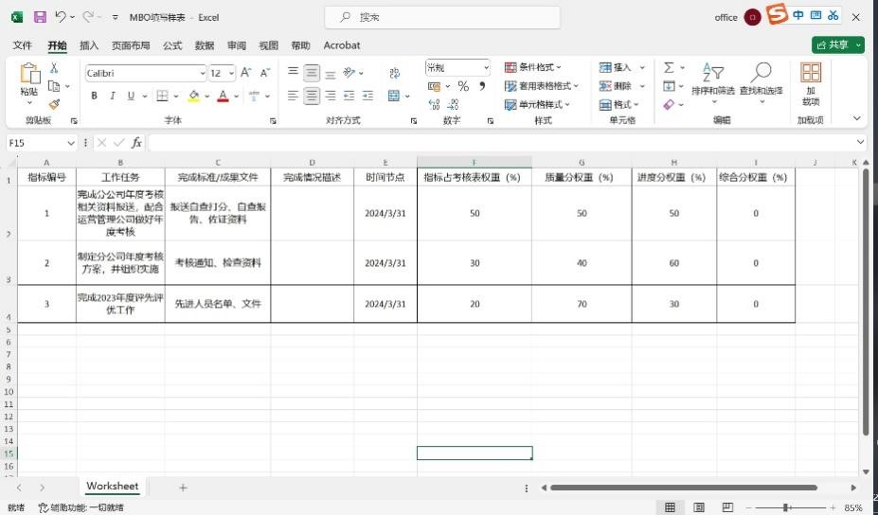The width and height of the screenshot is (878, 515).
Task: Click the AutoSum sigma icon
Action: 669,68
